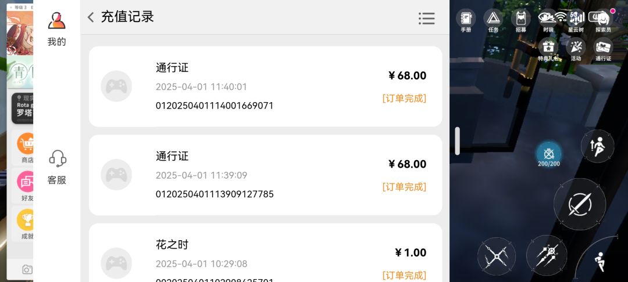
Task: Tap the large sword attack button
Action: click(x=580, y=204)
